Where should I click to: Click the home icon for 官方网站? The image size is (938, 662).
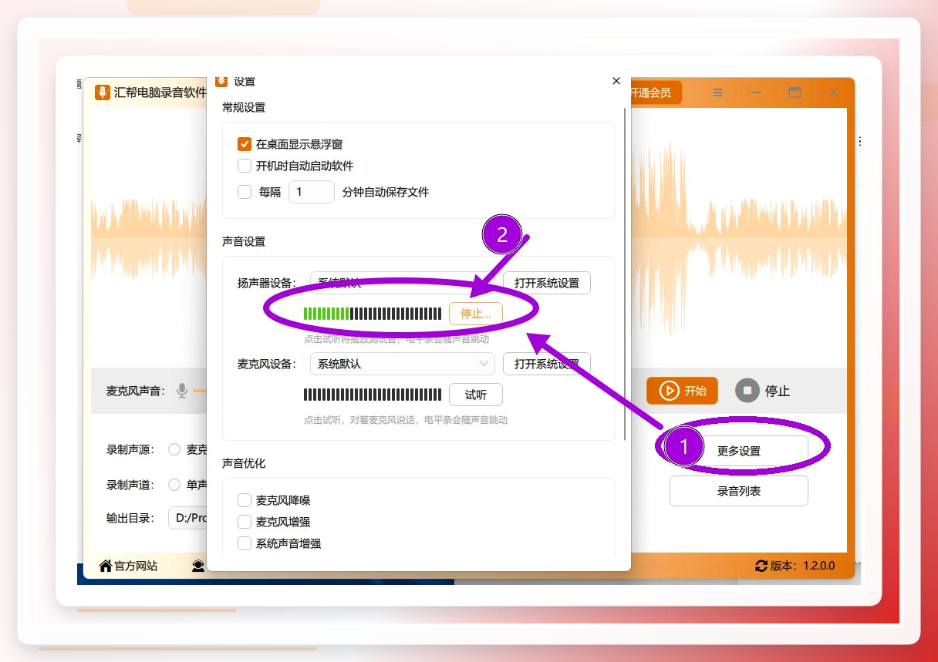[x=106, y=566]
